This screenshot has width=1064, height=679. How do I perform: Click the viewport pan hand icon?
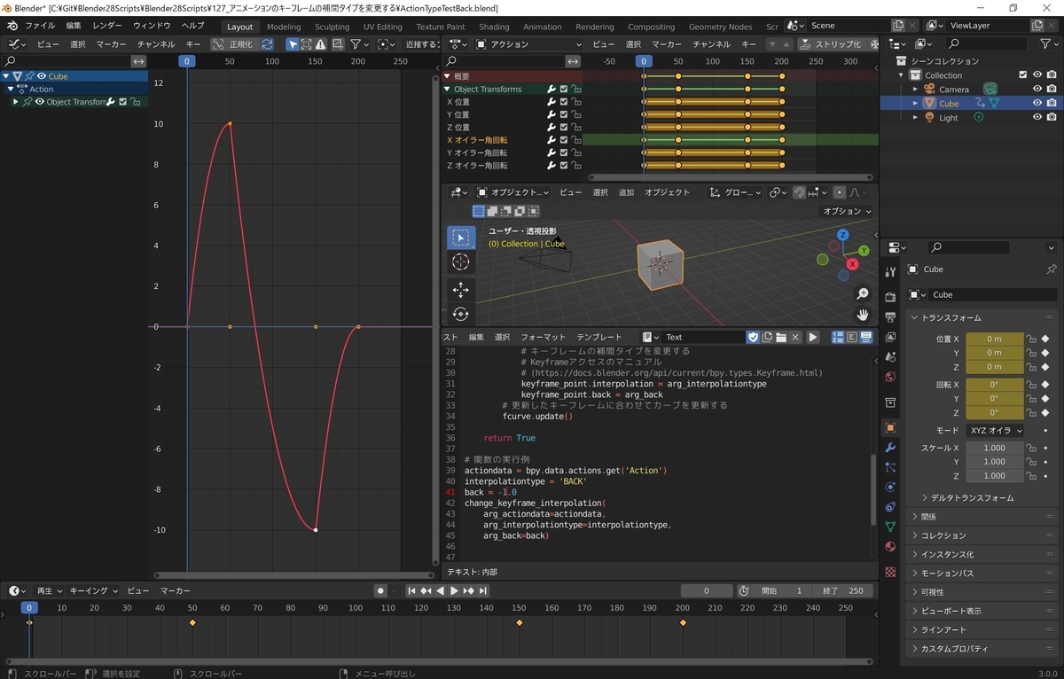click(862, 315)
